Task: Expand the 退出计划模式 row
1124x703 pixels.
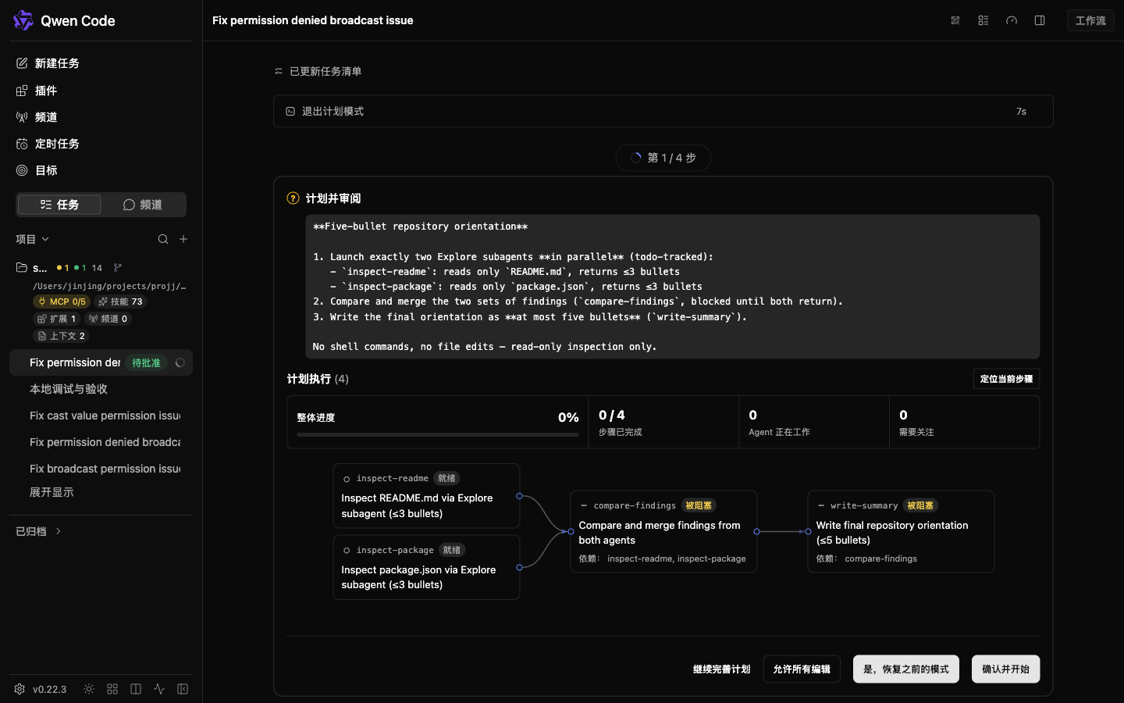Action: tap(663, 111)
